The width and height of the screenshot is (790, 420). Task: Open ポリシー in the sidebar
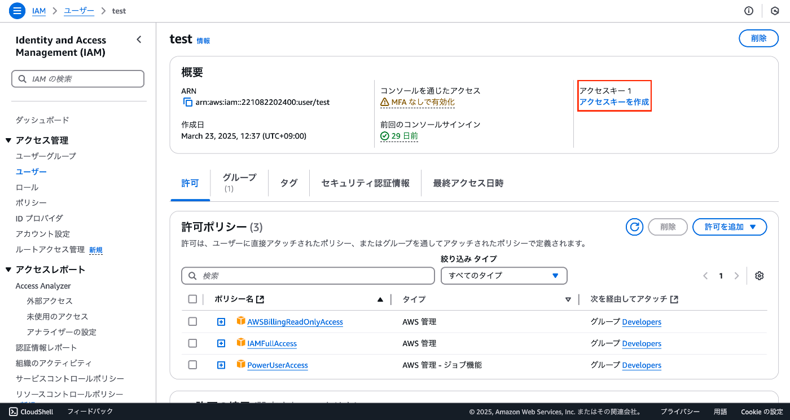pyautogui.click(x=31, y=202)
